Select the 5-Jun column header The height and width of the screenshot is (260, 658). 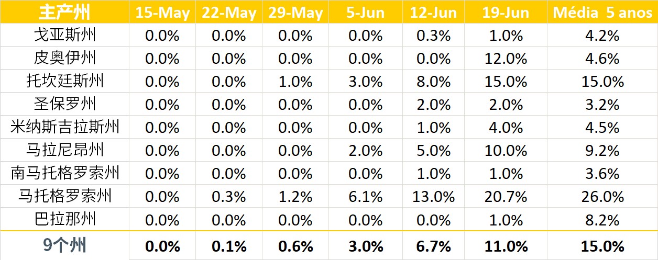point(365,13)
